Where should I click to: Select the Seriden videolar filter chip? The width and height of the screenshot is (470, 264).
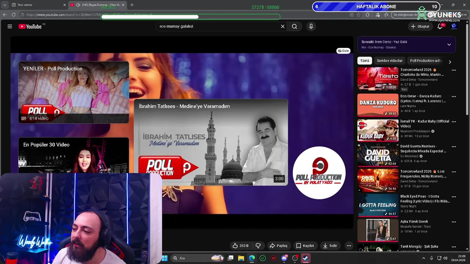pyautogui.click(x=390, y=61)
